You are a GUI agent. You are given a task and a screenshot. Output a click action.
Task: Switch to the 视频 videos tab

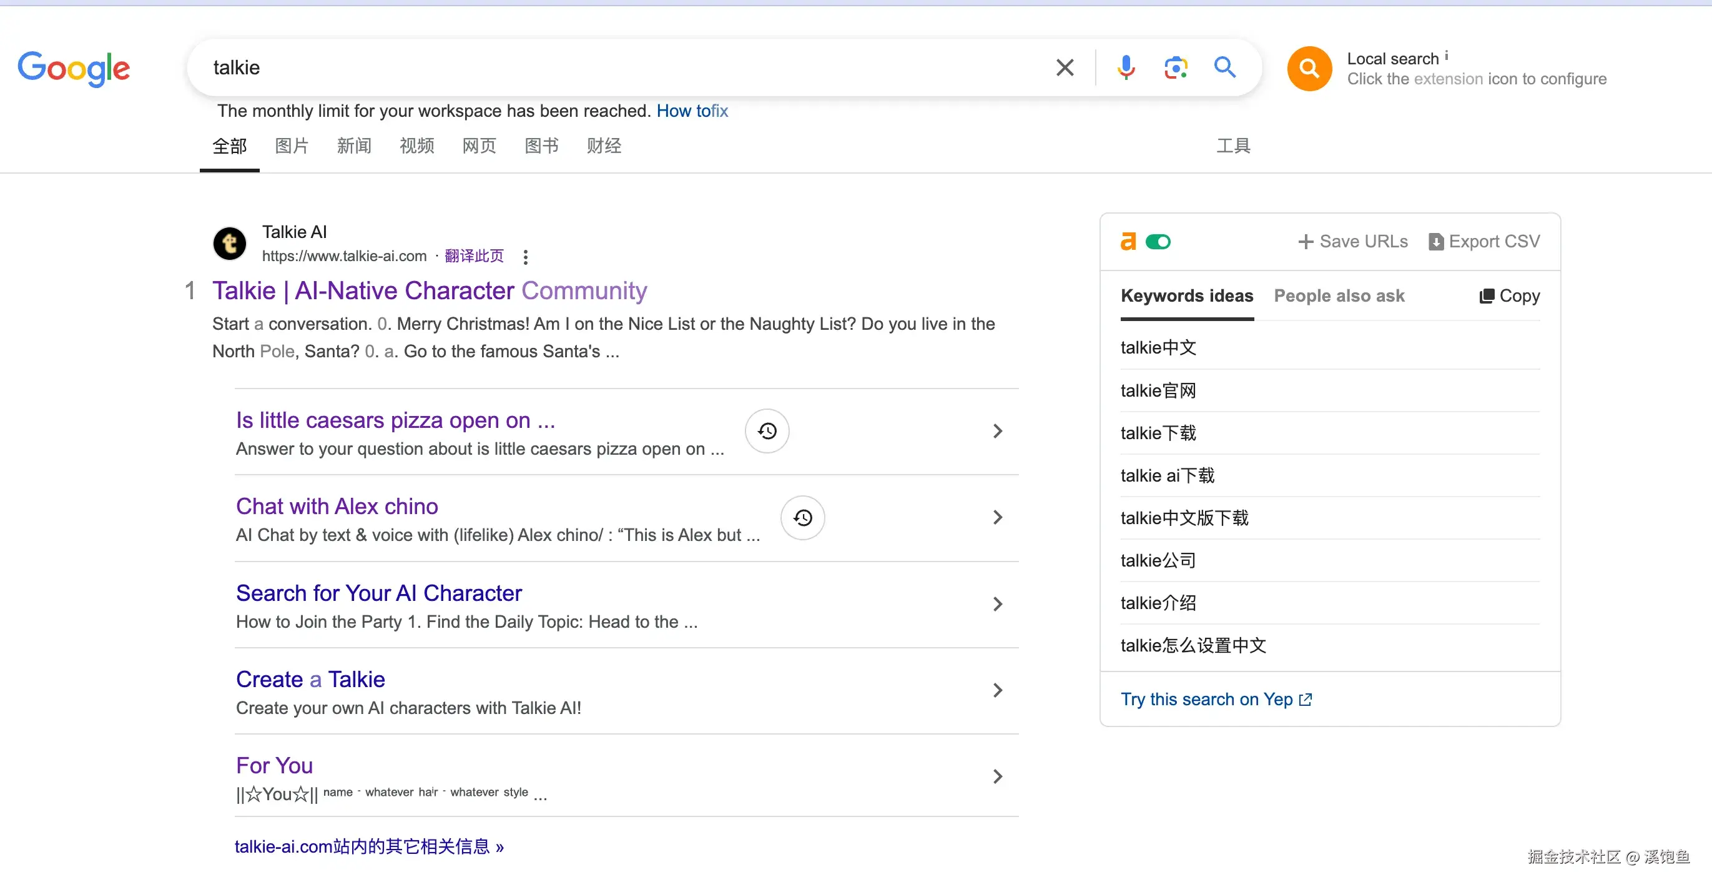coord(416,146)
